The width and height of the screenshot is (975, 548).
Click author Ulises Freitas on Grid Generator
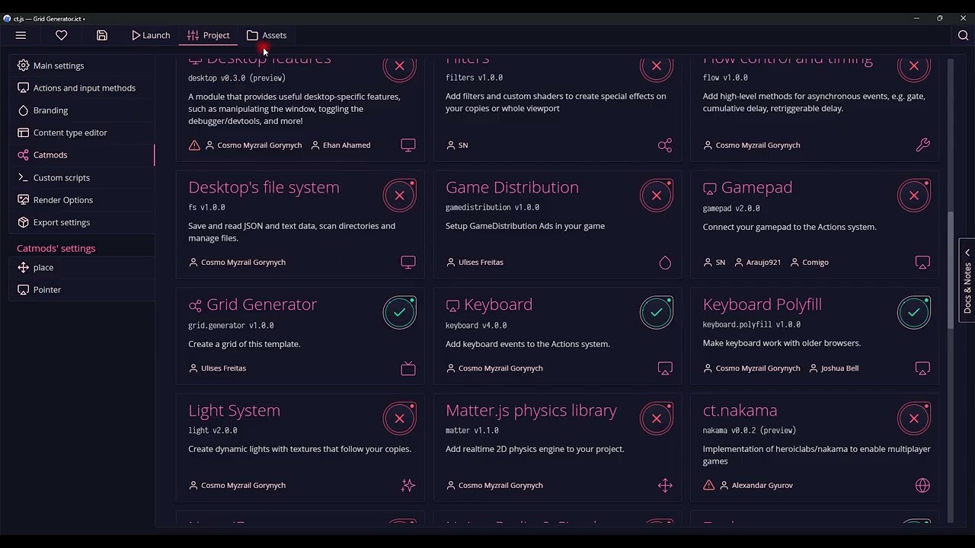tap(217, 368)
